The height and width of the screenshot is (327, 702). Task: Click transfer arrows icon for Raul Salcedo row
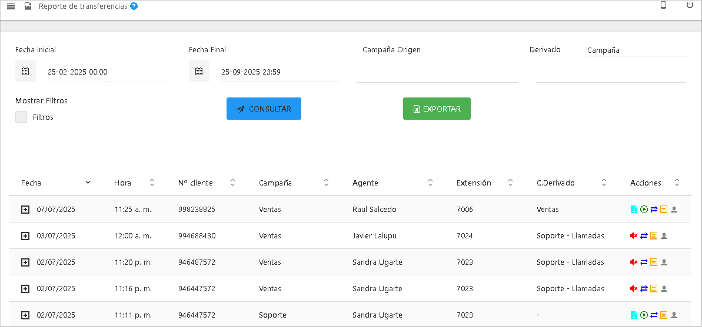pos(654,210)
